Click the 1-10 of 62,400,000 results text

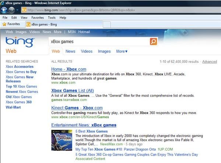(x=179, y=62)
